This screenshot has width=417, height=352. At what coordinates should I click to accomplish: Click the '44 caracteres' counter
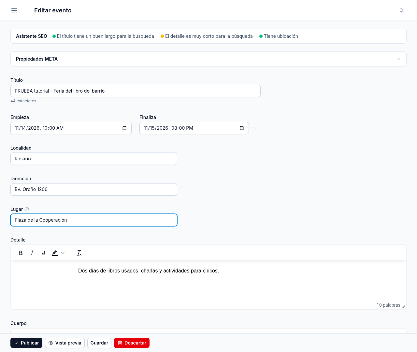(x=23, y=101)
